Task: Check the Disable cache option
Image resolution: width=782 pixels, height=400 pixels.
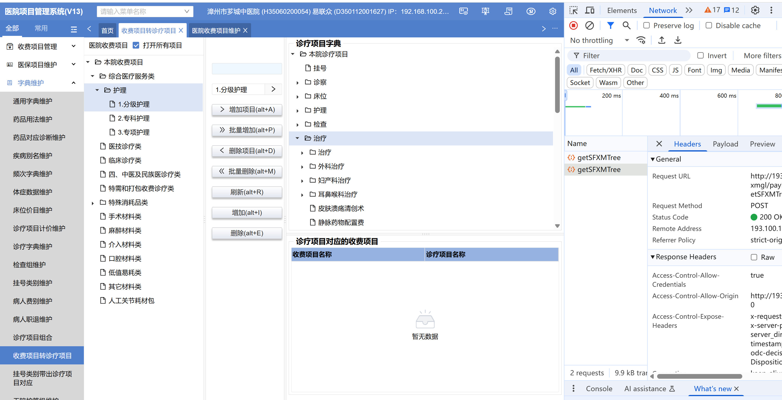Action: pos(709,25)
